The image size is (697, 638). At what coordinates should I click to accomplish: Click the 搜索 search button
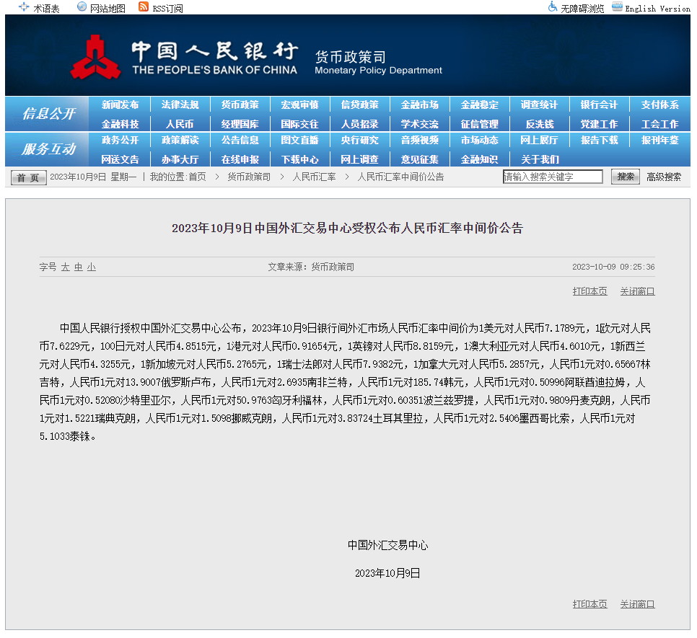(626, 177)
